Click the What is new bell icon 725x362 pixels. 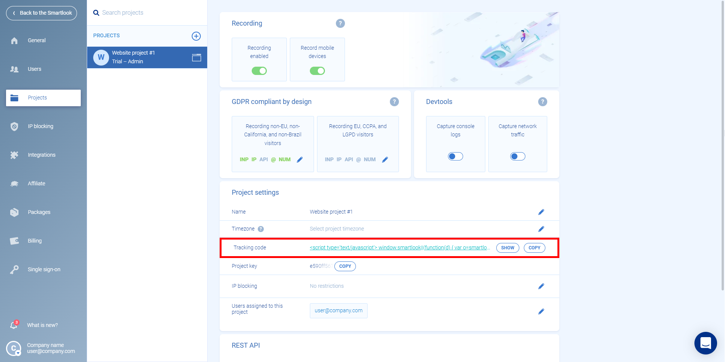pyautogui.click(x=14, y=325)
